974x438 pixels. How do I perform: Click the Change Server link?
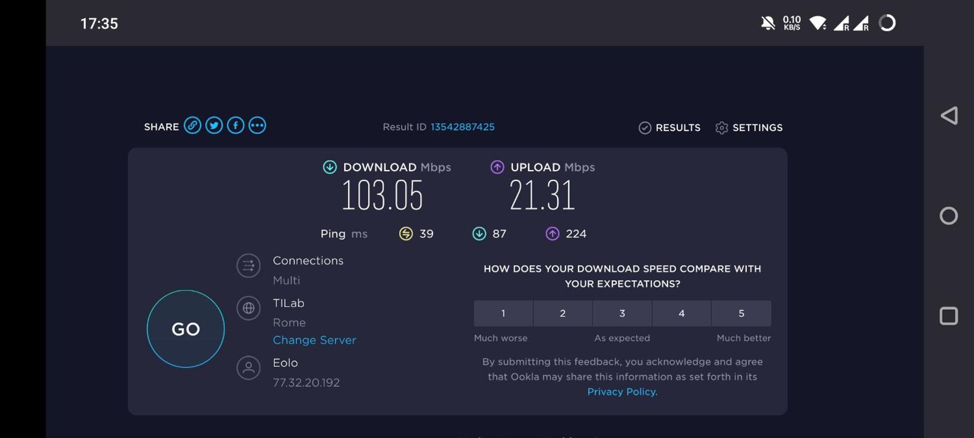click(x=315, y=340)
